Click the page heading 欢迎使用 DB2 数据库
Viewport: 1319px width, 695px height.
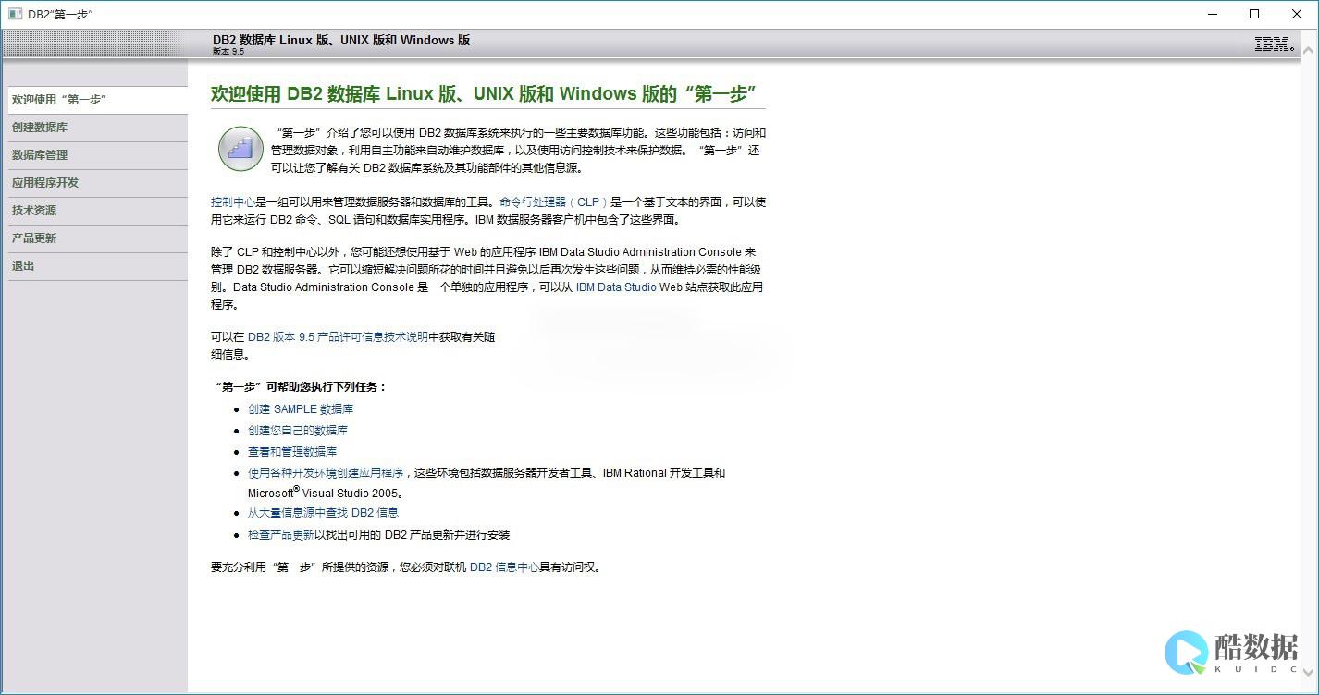(484, 94)
